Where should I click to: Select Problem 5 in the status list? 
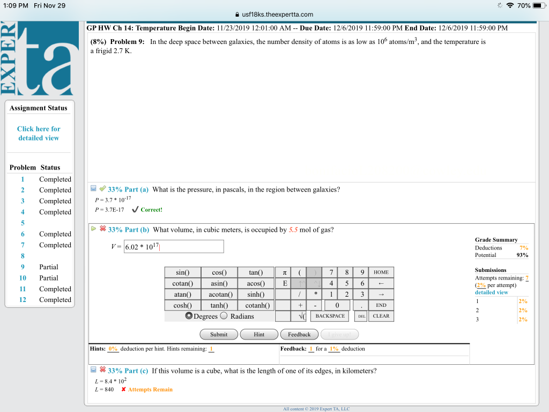22,223
